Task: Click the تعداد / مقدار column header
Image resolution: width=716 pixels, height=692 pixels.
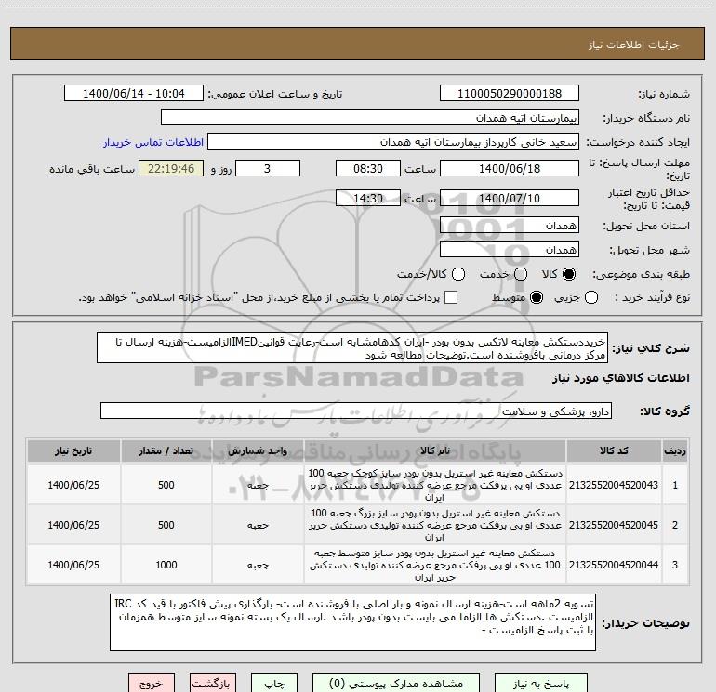Action: [166, 450]
